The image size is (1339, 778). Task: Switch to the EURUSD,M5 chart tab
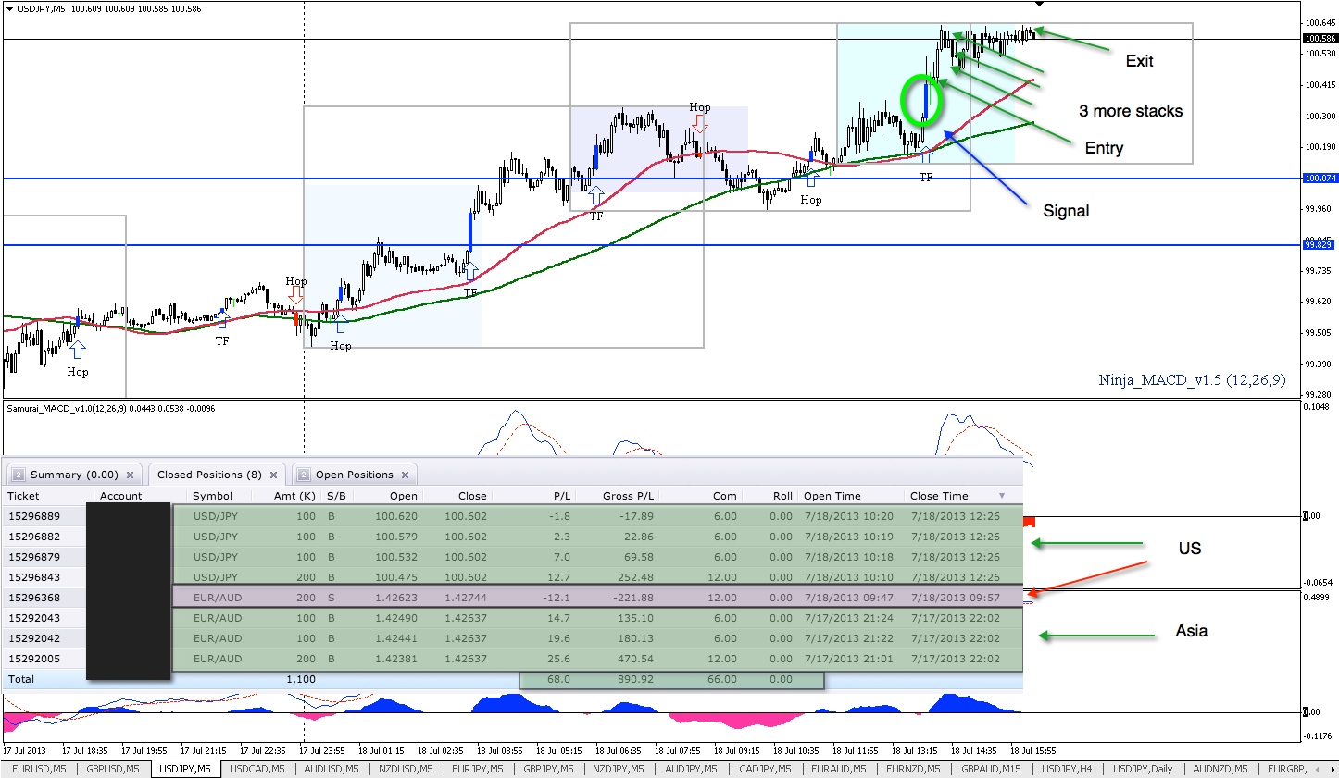(x=39, y=769)
